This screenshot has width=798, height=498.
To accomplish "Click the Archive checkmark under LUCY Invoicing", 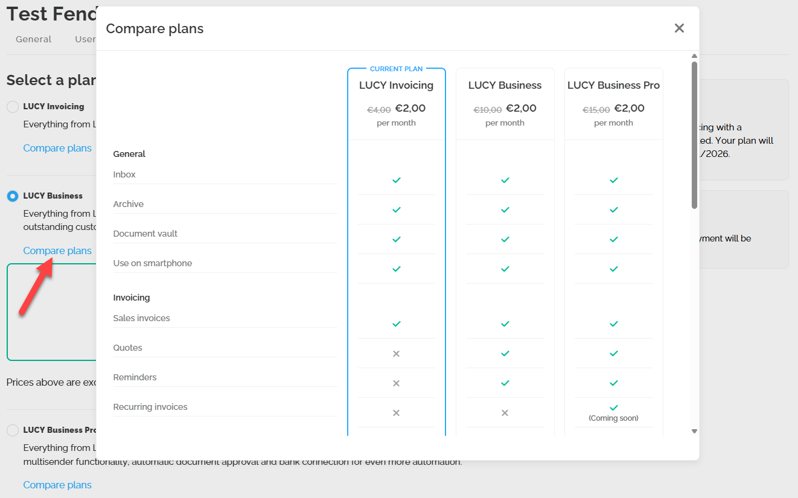I will point(397,210).
